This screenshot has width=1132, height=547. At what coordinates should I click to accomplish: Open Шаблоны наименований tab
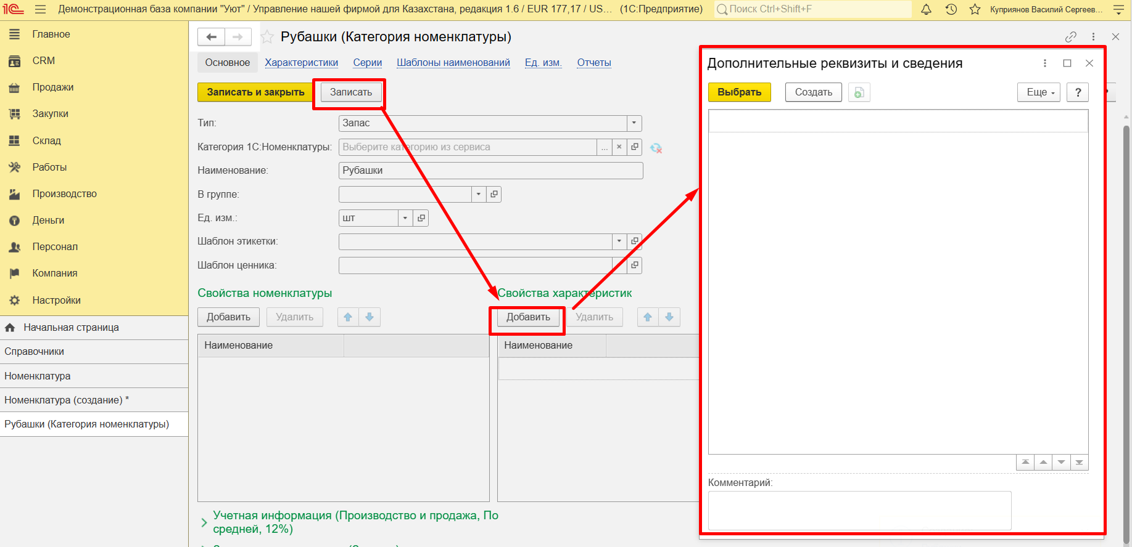453,63
